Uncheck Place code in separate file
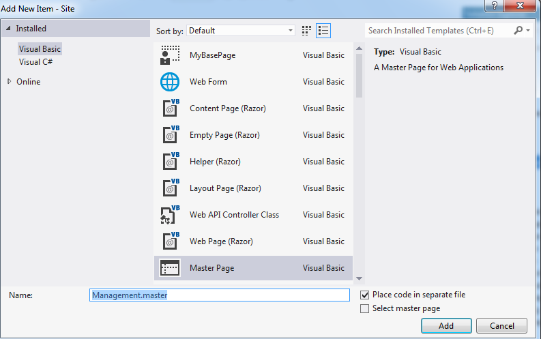 [x=365, y=295]
